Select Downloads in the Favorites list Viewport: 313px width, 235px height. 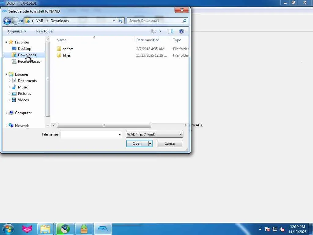click(24, 55)
